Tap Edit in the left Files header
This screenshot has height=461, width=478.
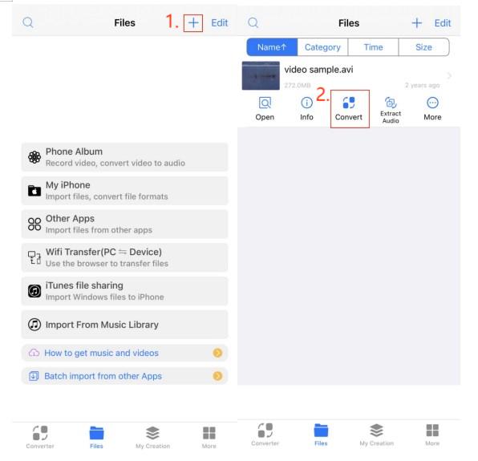point(220,23)
